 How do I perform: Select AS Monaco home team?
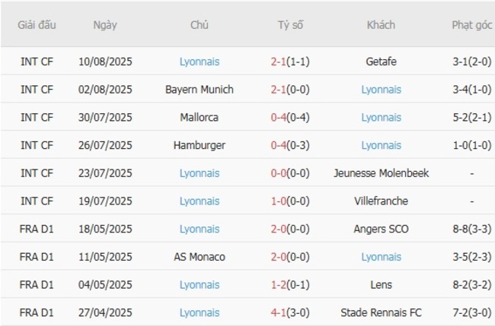(200, 257)
